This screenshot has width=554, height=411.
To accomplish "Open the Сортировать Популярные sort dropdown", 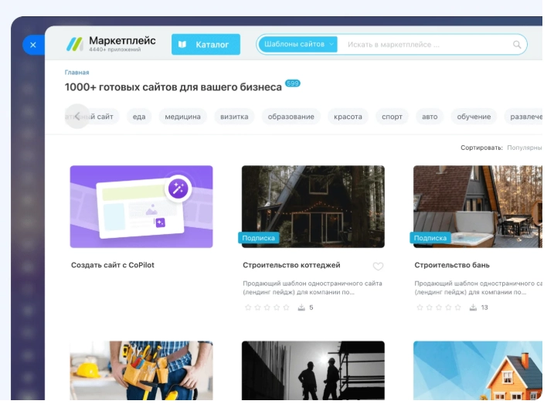I will point(524,147).
